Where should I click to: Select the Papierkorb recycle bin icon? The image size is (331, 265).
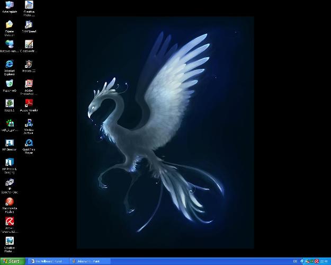tap(10, 83)
